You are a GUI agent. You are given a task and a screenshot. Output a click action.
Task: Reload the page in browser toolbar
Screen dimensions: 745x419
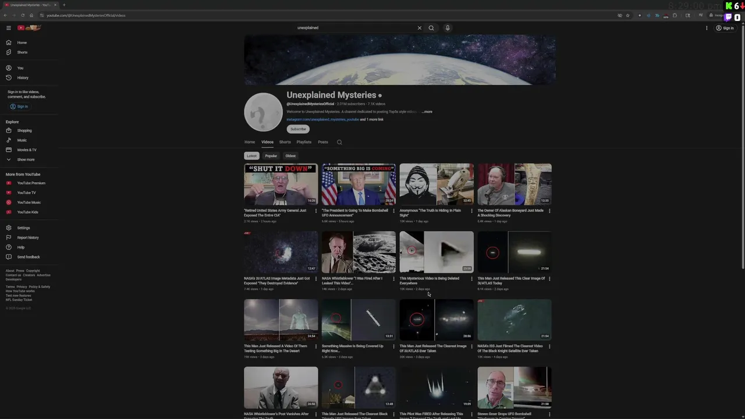[23, 16]
